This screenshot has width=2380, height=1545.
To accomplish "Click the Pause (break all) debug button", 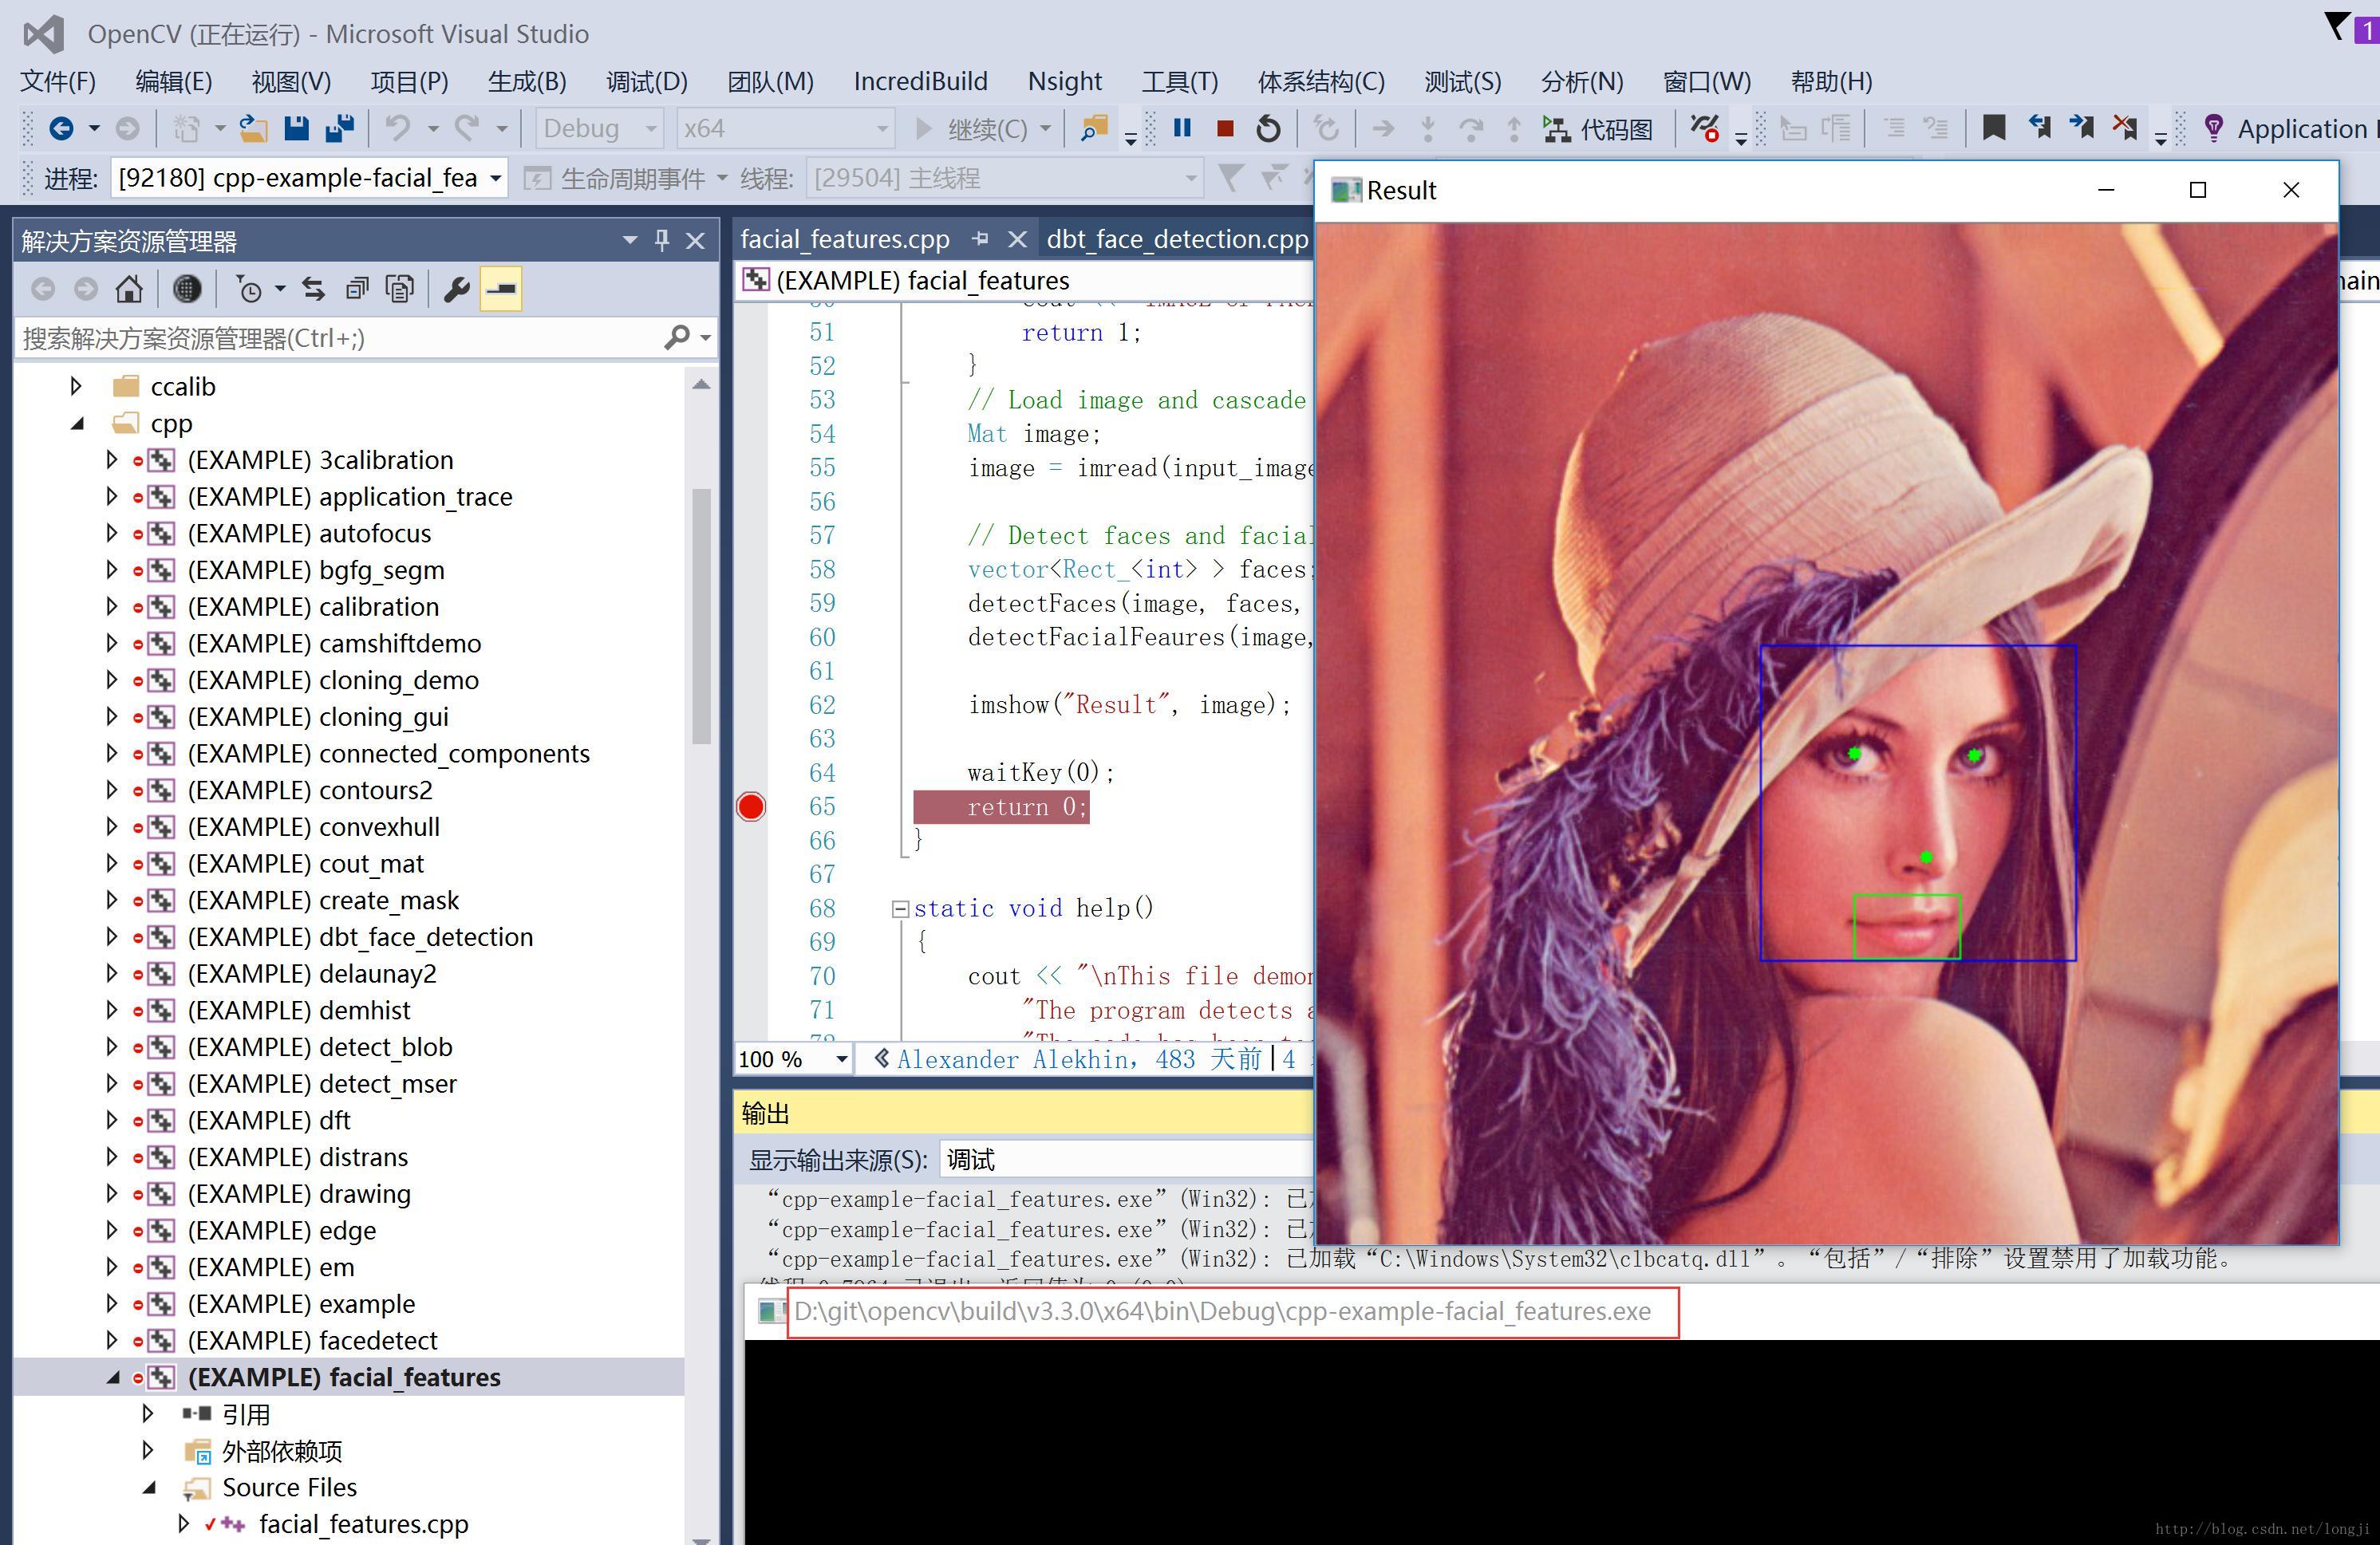I will (x=1182, y=128).
